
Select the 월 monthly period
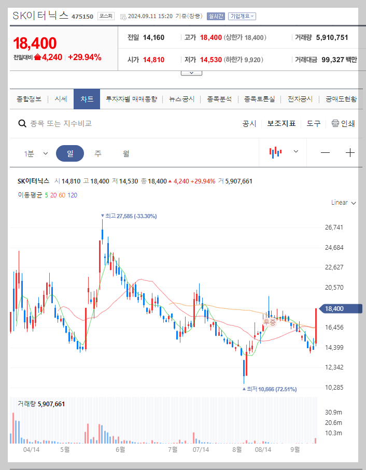point(126,153)
